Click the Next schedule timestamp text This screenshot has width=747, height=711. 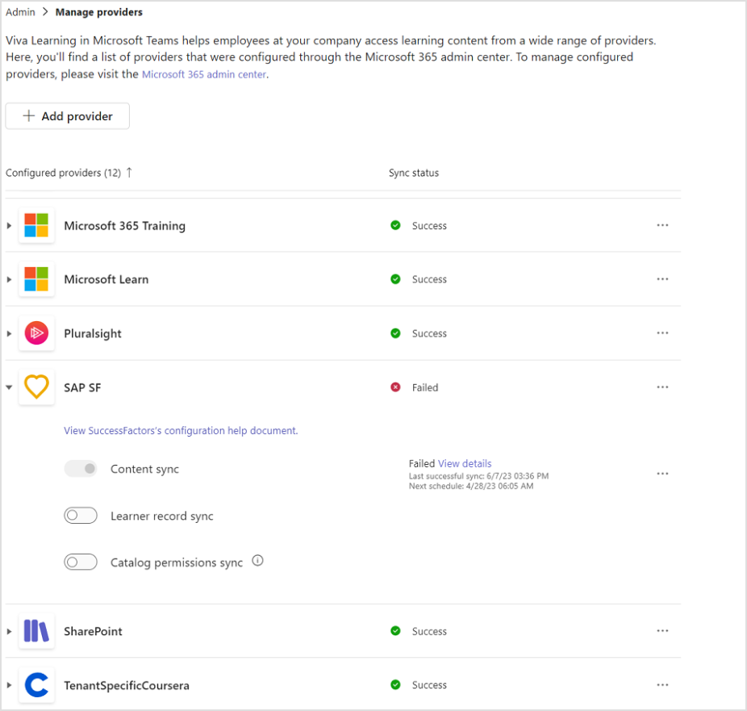471,486
